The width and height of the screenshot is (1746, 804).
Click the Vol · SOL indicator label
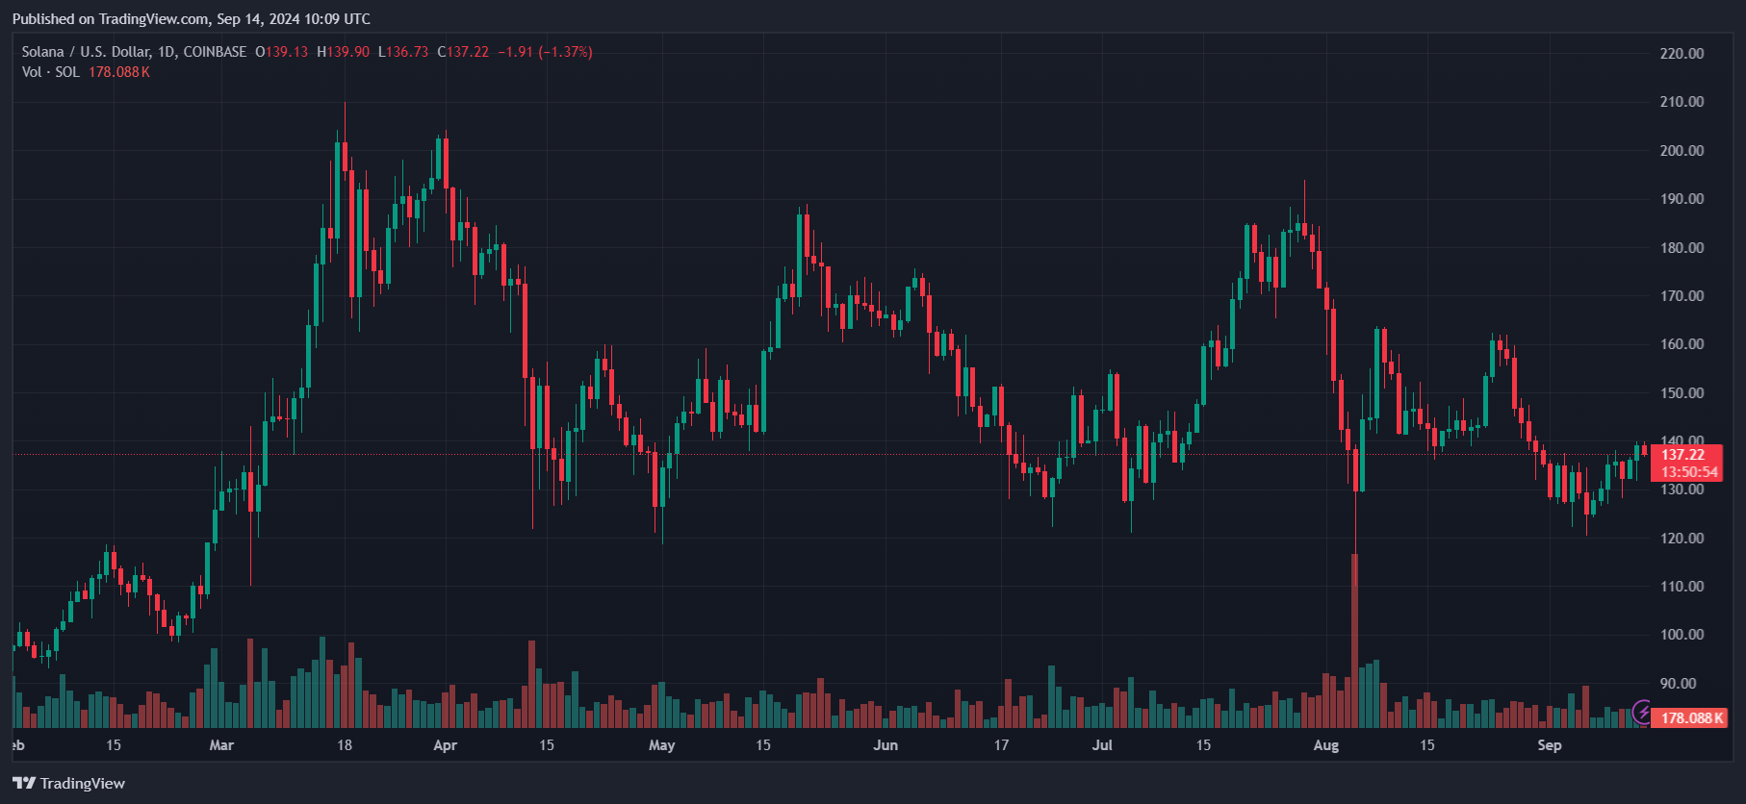[x=51, y=72]
